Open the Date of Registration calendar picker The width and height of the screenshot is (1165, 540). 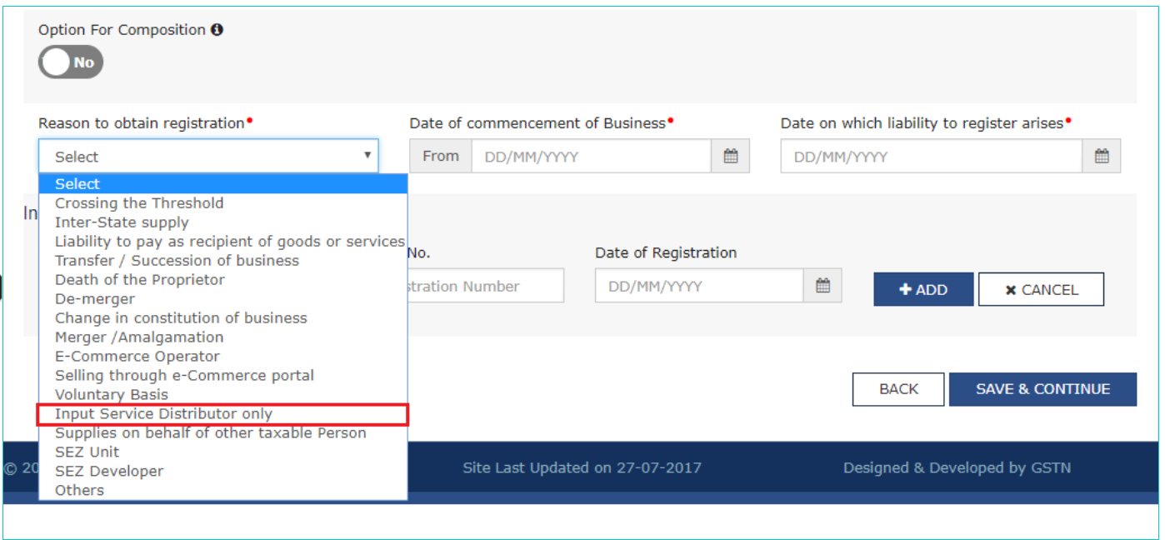823,285
